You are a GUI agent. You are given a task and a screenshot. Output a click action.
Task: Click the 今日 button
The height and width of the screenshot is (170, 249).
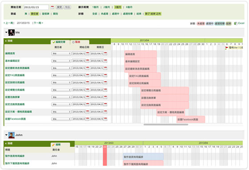pyautogui.click(x=67, y=7)
